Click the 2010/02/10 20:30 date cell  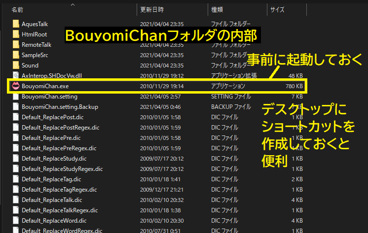pos(162,220)
